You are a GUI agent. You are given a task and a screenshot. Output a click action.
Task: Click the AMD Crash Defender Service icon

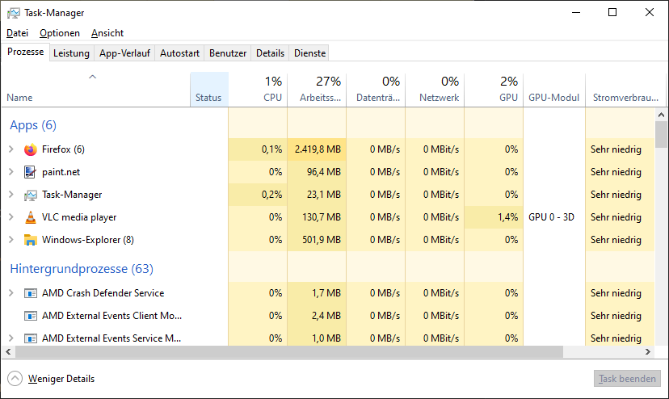pos(30,293)
